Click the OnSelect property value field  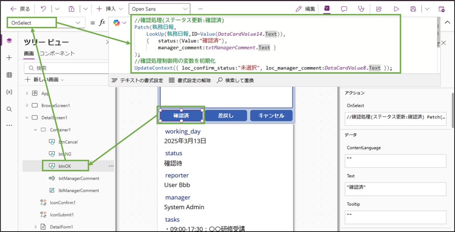[395, 118]
